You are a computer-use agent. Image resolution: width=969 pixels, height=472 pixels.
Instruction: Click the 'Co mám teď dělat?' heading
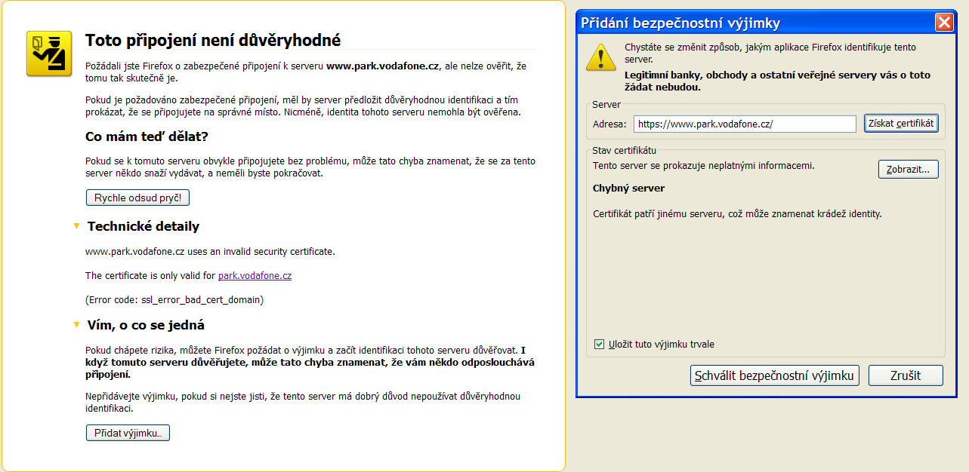[147, 136]
